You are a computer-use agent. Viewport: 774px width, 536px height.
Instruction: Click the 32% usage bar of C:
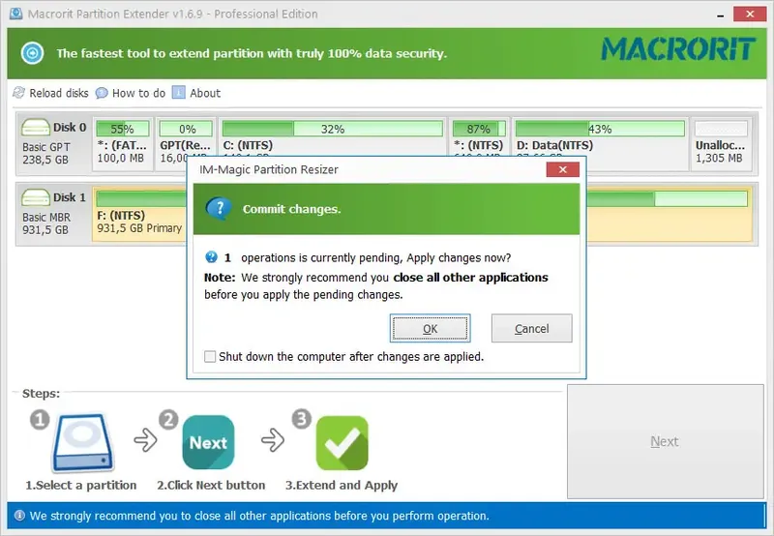pos(333,129)
